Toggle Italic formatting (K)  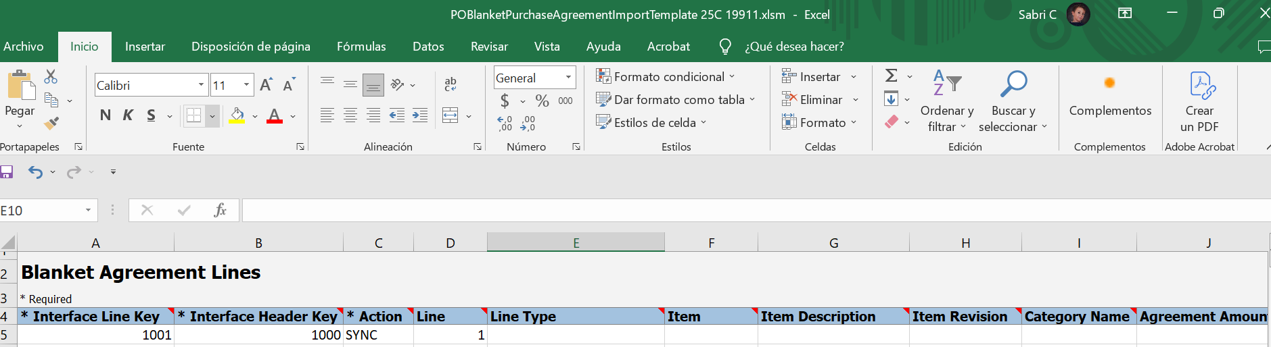[128, 115]
